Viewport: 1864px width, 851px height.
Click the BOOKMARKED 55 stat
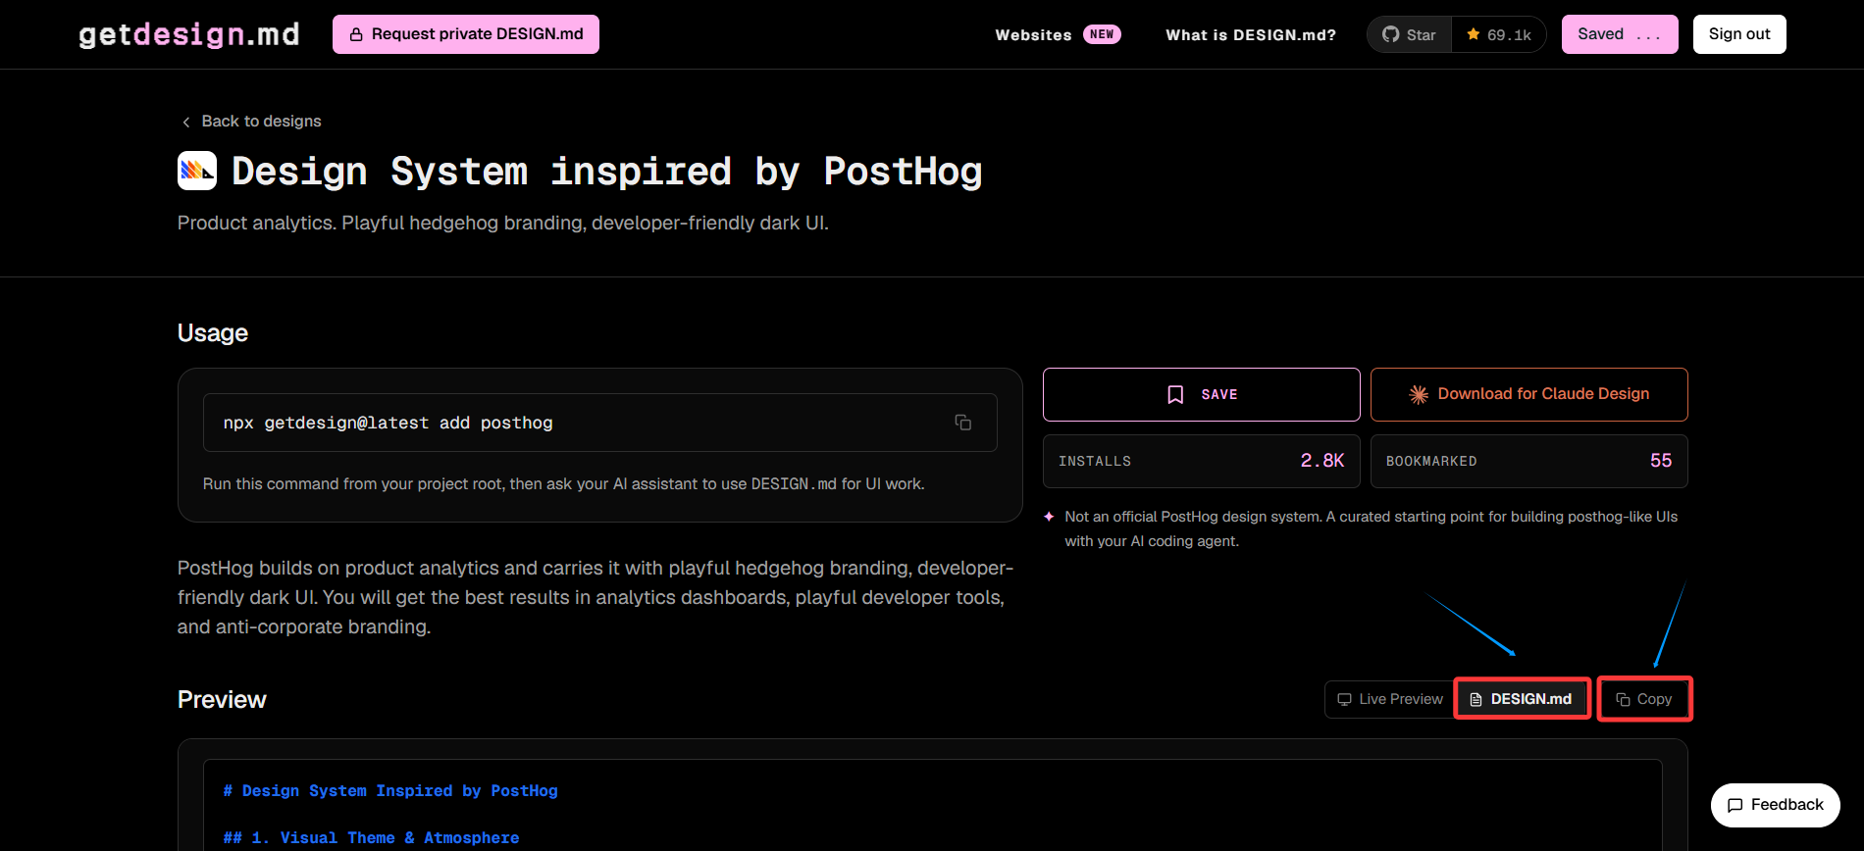coord(1529,461)
